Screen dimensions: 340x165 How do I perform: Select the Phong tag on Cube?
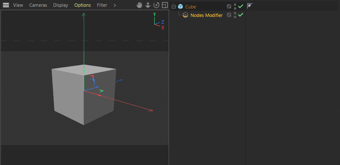(x=250, y=6)
